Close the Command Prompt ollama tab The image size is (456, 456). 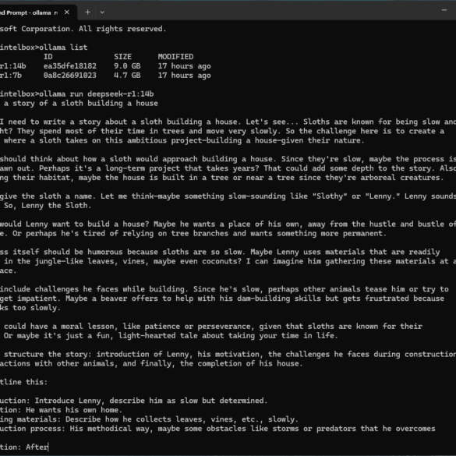click(67, 12)
